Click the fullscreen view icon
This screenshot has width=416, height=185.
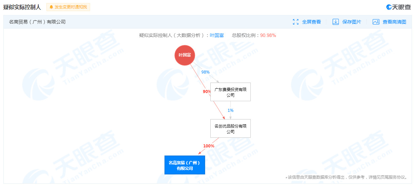296,22
